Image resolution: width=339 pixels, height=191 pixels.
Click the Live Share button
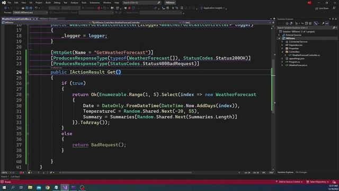pos(322,8)
